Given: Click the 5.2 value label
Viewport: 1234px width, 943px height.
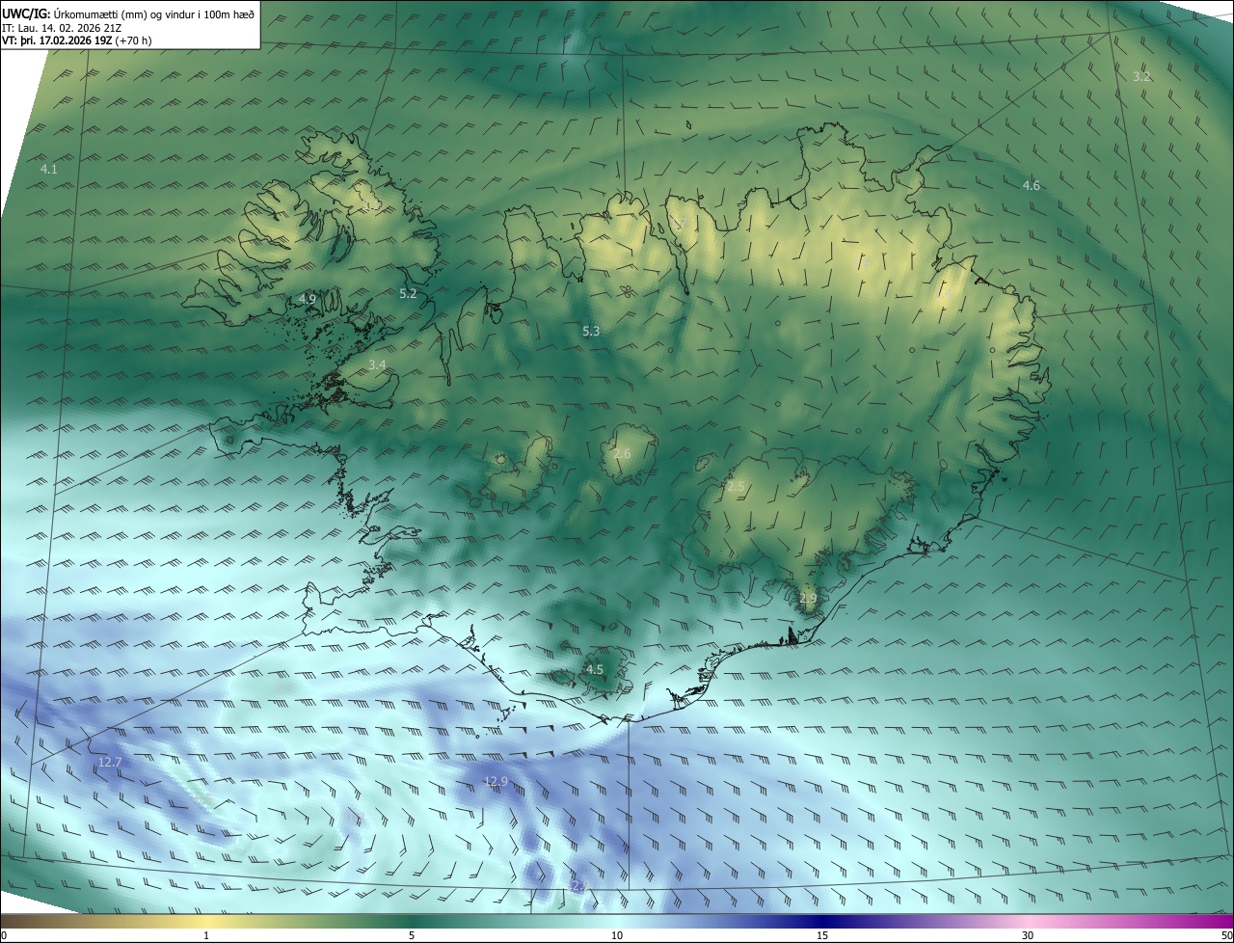Looking at the screenshot, I should pyautogui.click(x=408, y=293).
